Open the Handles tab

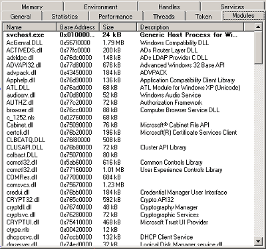(x=169, y=7)
